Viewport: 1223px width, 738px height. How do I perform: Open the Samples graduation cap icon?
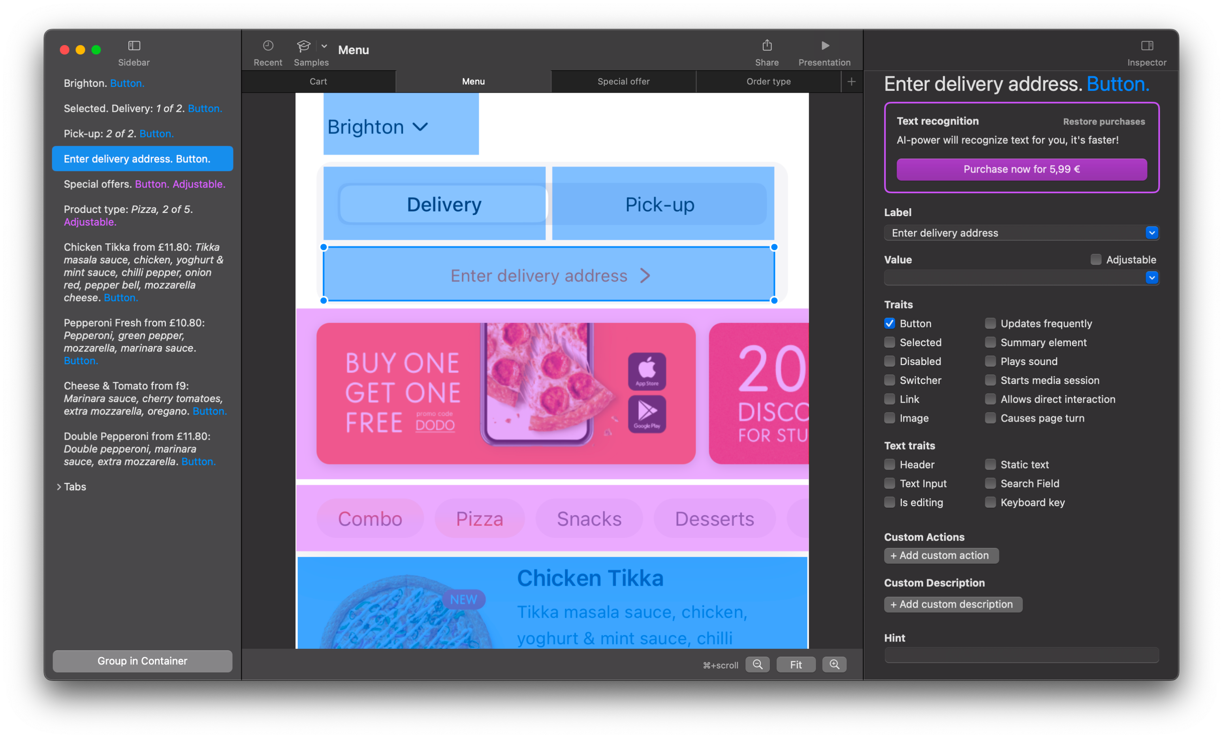point(303,46)
